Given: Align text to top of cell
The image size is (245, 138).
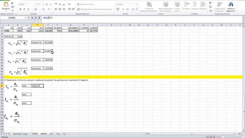Looking at the screenshot, I should click(56, 4).
